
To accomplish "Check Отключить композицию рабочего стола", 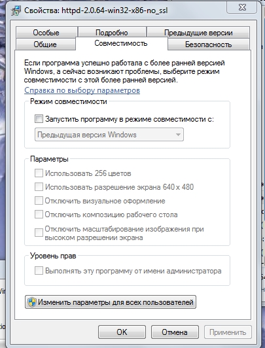I will click(39, 215).
